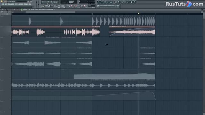Adjust the main pitch slider
This screenshot has width=205, height=115.
tap(38, 4)
